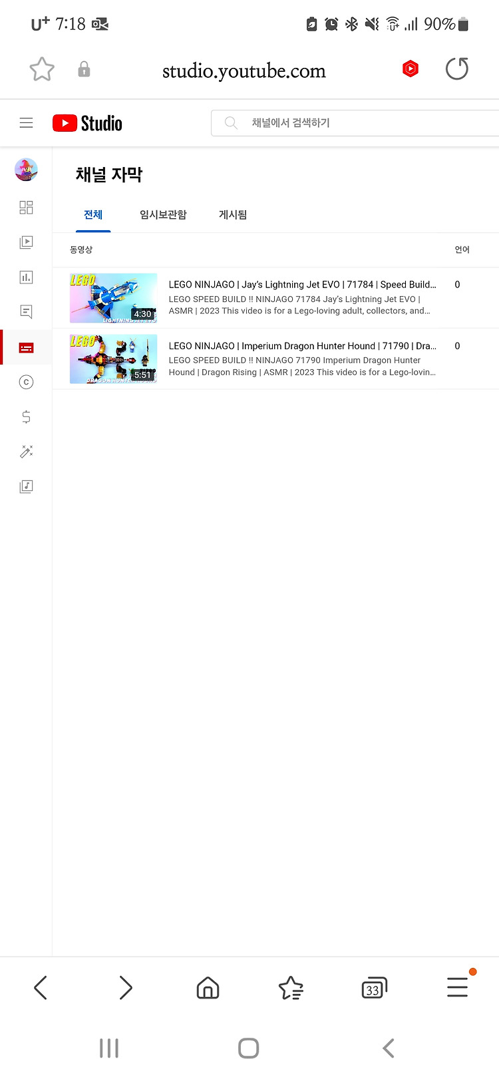Open the Copyright sidebar icon

tap(26, 382)
